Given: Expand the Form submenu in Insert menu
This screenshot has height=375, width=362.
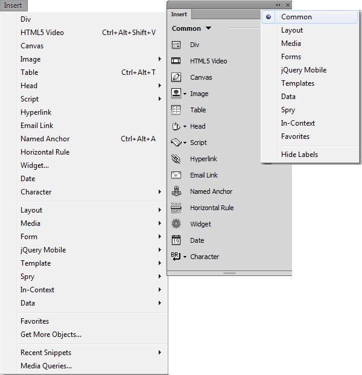Looking at the screenshot, I should (x=160, y=237).
